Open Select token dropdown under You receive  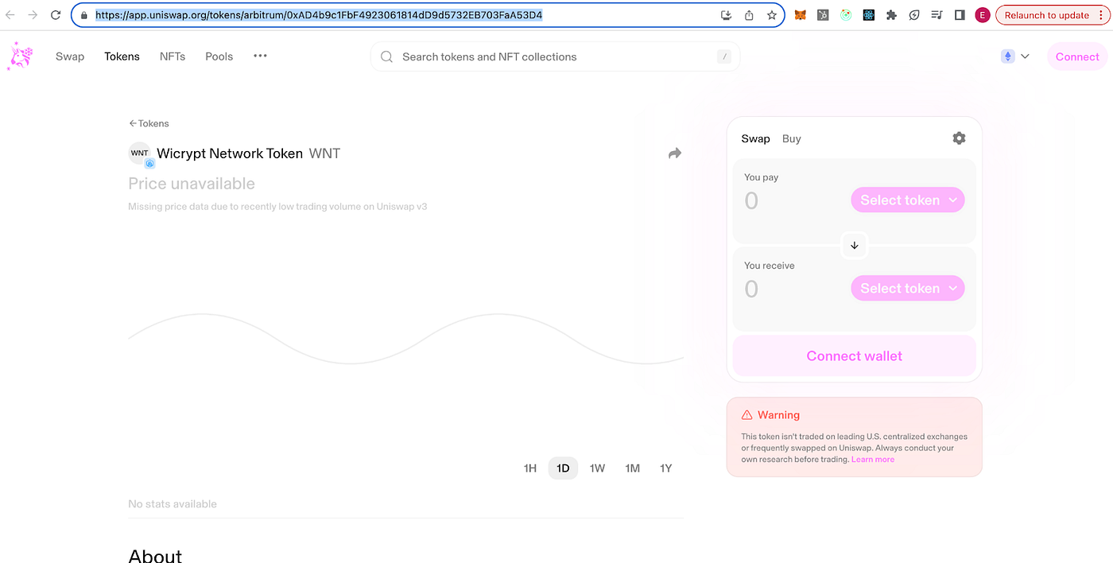coord(907,289)
